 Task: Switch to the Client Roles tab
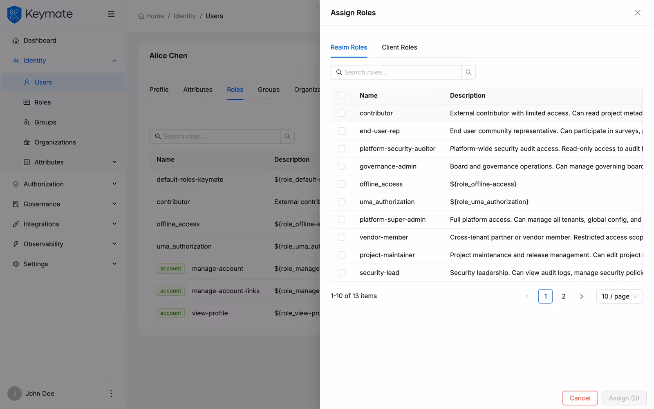pyautogui.click(x=399, y=47)
